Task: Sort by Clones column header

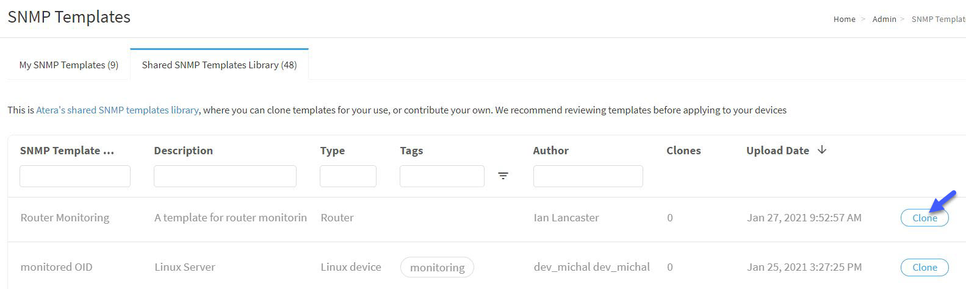Action: [x=683, y=151]
